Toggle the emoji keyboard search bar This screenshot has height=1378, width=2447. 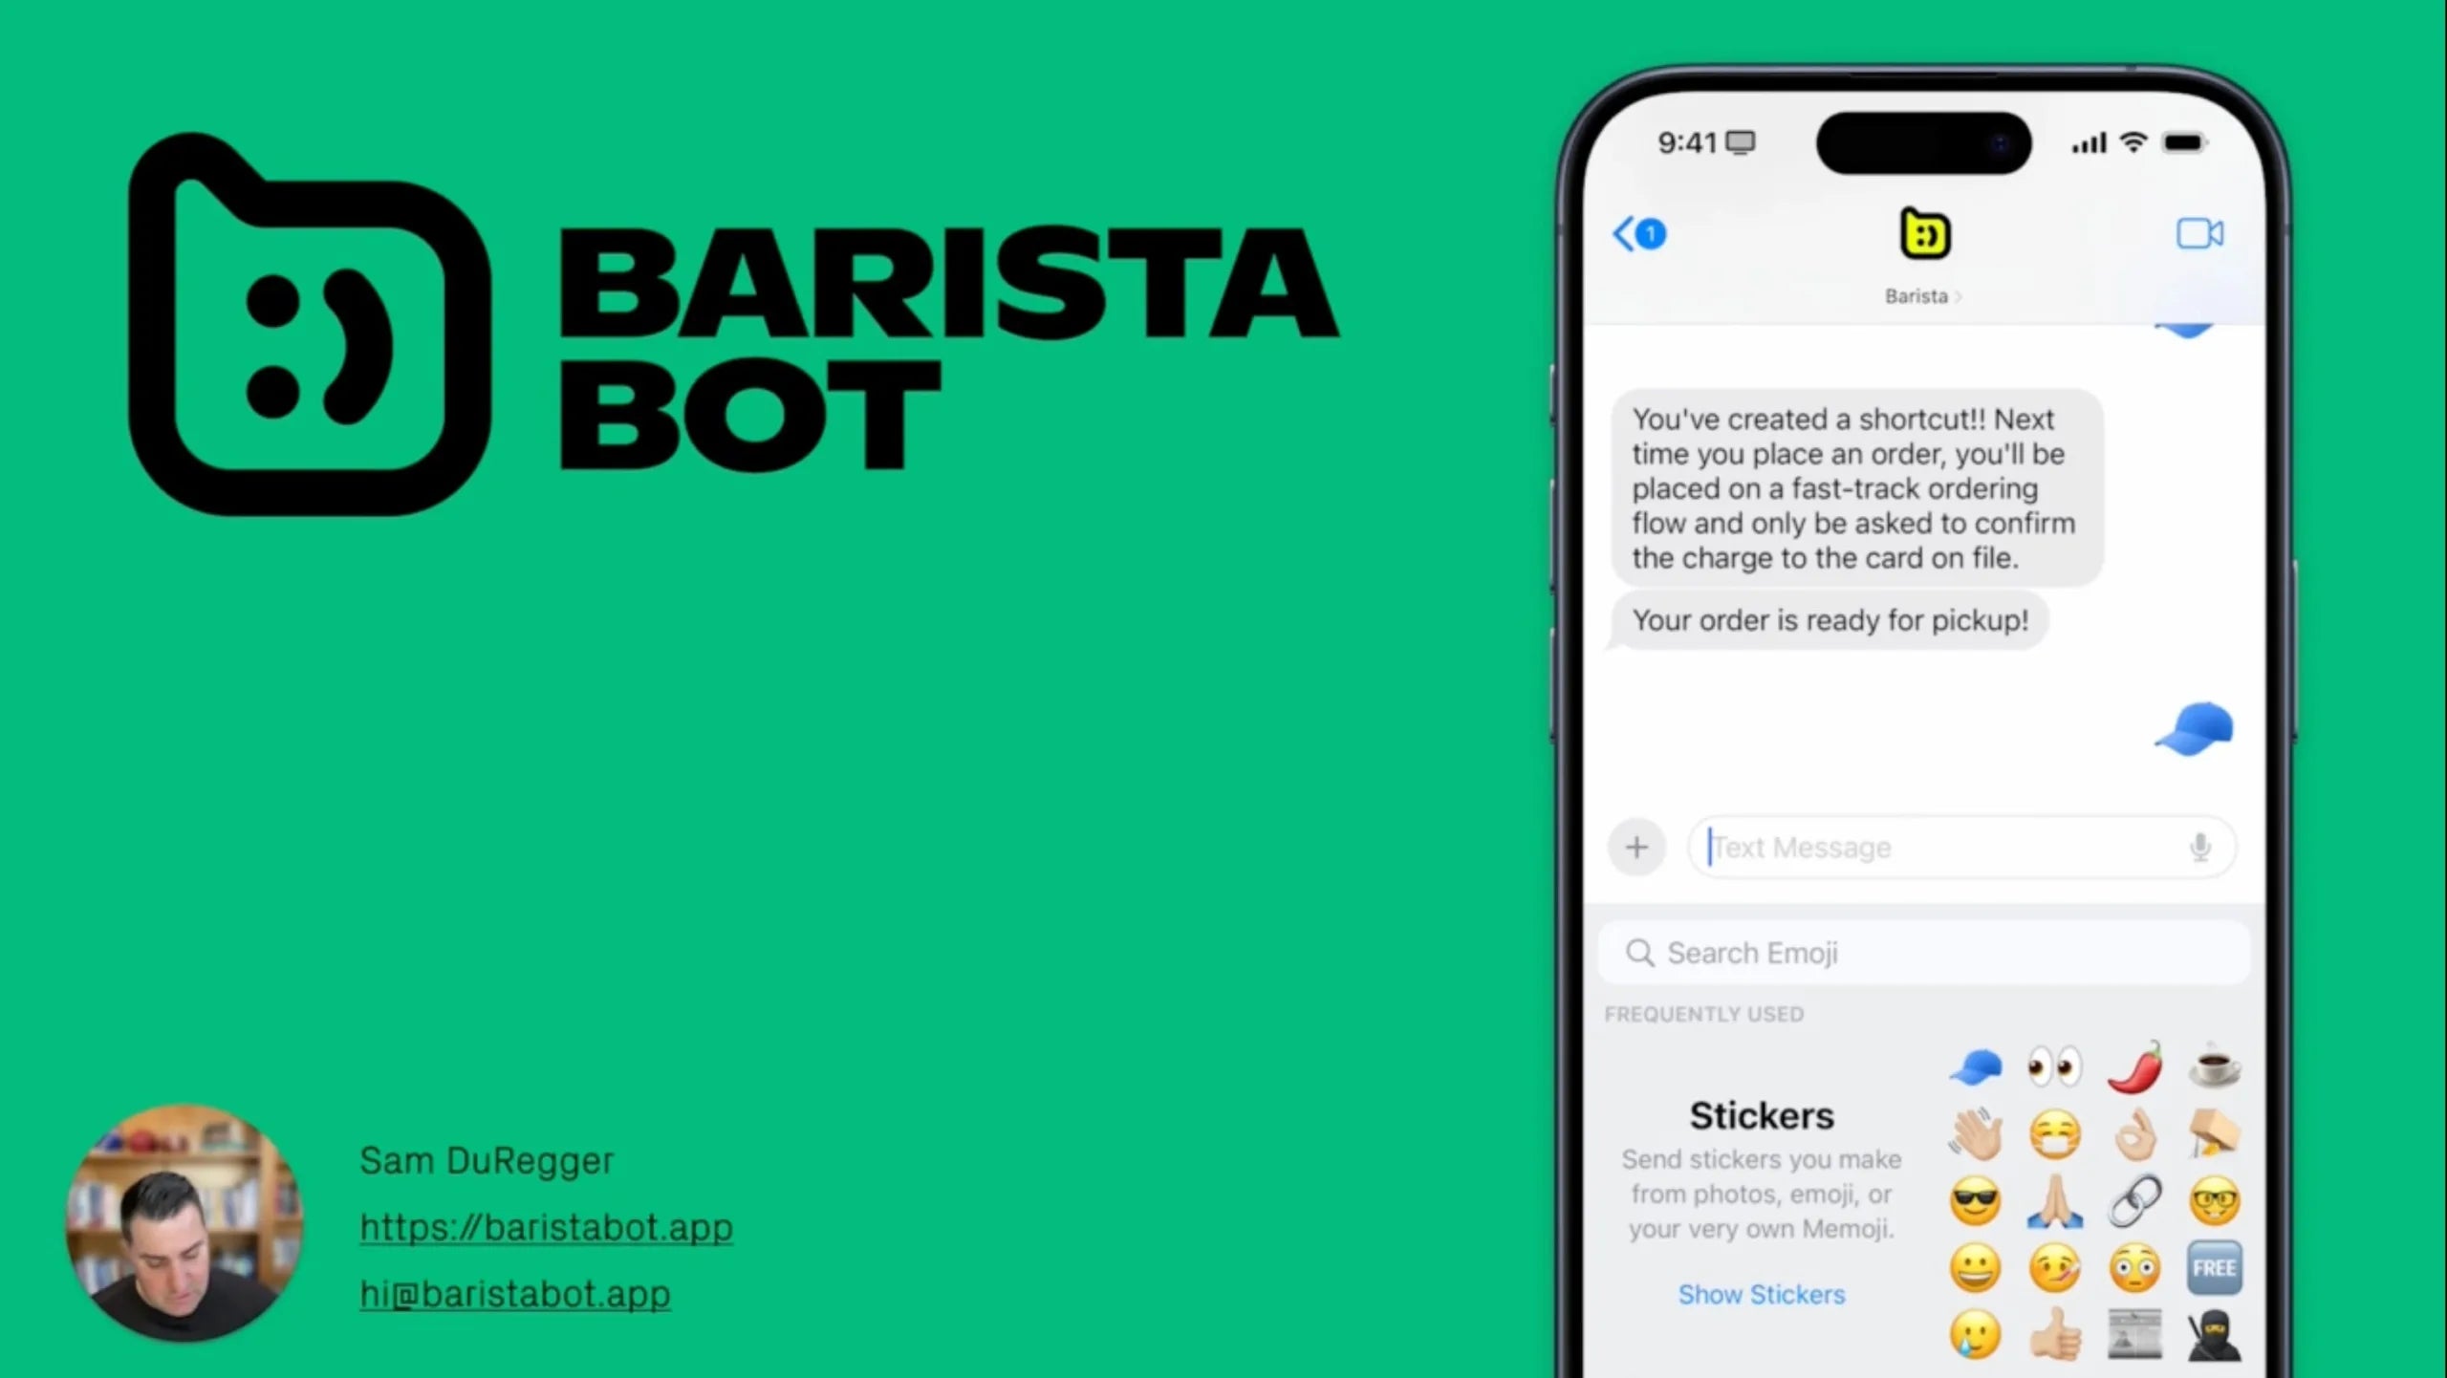coord(1922,953)
